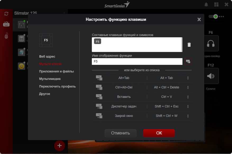Click the F12 volume up speaker key

[x=211, y=76]
